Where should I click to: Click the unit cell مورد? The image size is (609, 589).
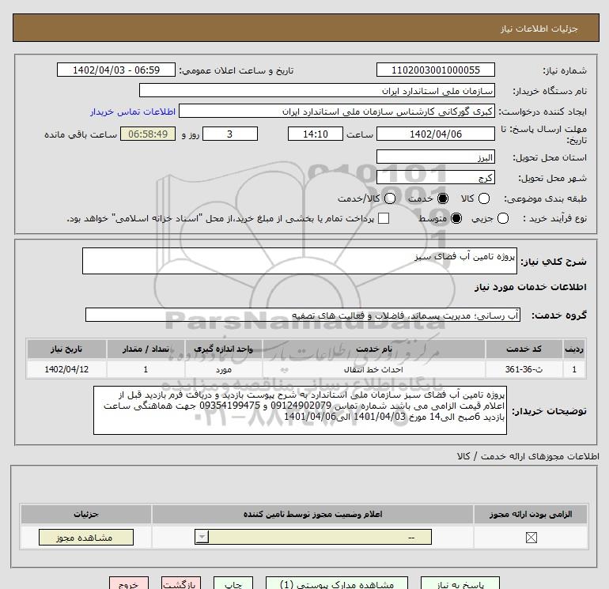pyautogui.click(x=224, y=369)
